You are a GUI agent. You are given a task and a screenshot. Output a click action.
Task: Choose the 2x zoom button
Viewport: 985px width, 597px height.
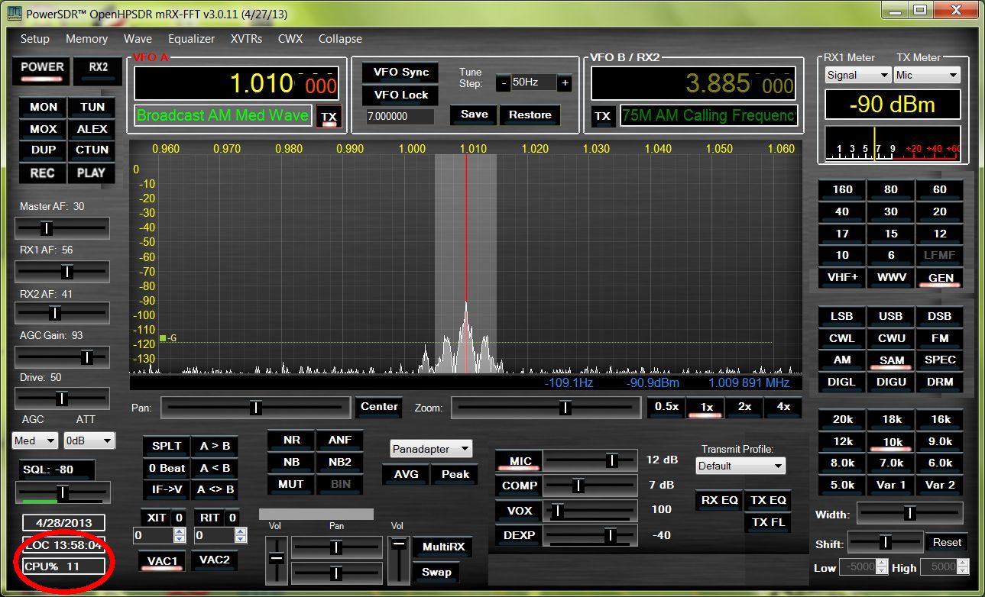point(744,407)
